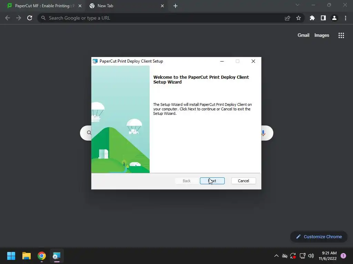353x264 pixels.
Task: Open Chrome extensions puzzle menu
Action: [x=312, y=18]
